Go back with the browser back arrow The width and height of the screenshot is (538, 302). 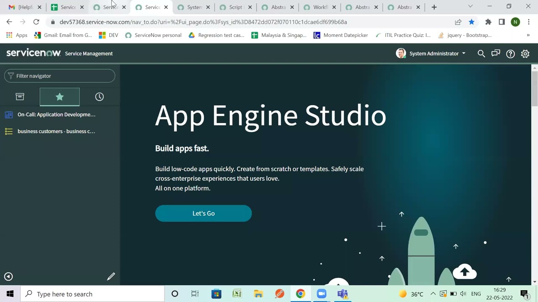pos(9,22)
